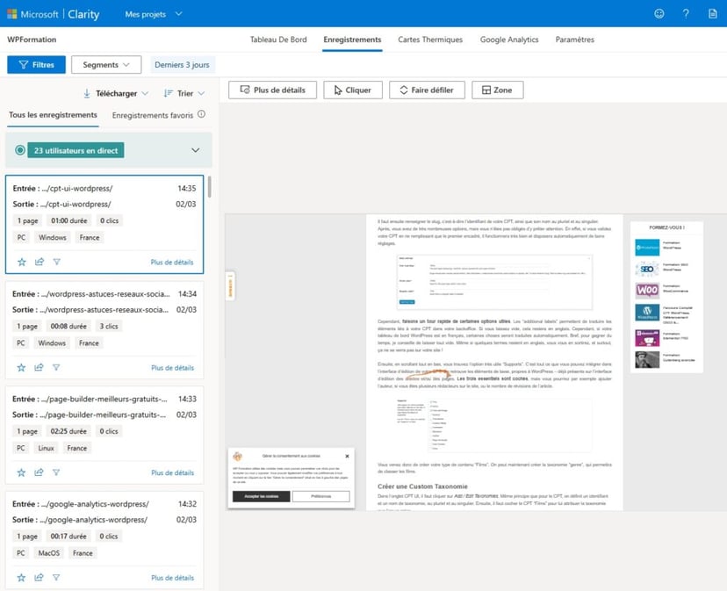Select the Cliquer event filter

(x=352, y=89)
